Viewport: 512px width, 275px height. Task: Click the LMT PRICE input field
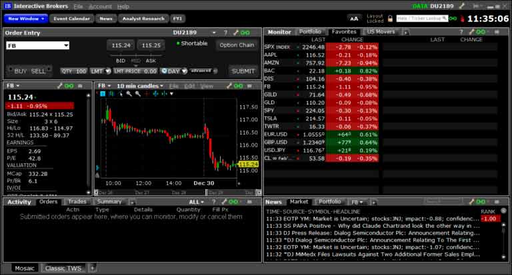pyautogui.click(x=135, y=71)
